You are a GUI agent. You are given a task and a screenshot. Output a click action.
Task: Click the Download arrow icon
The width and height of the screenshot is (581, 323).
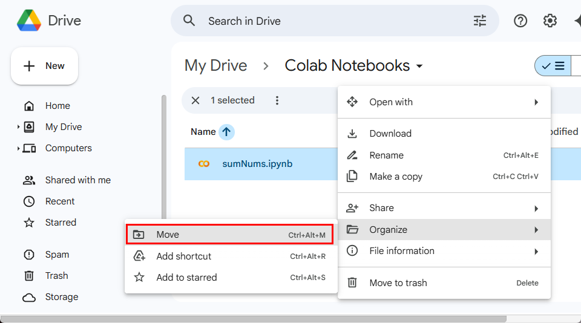[x=352, y=133]
